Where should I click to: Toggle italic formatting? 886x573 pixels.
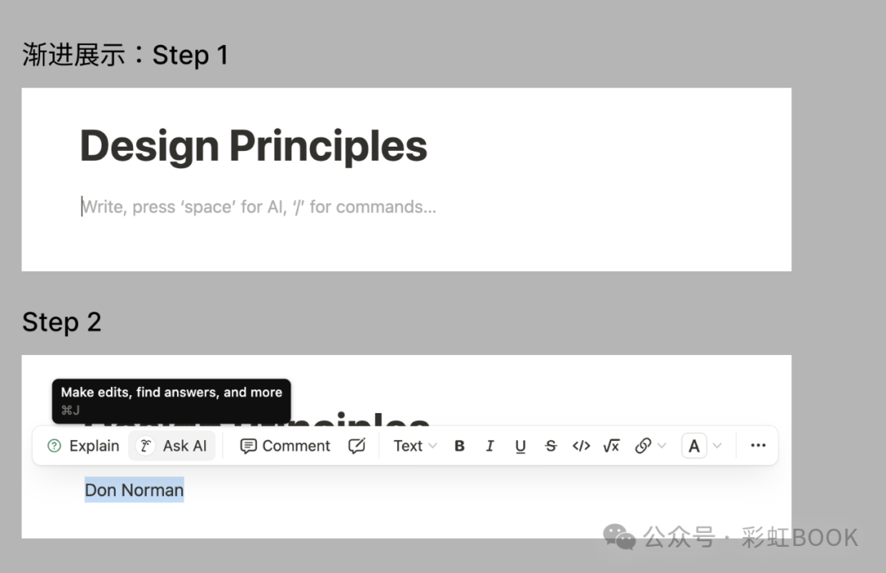coord(490,446)
